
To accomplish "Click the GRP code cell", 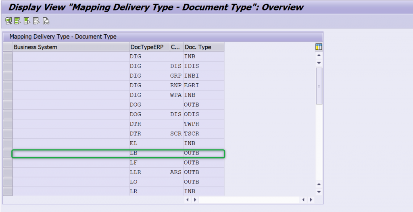I will (x=177, y=76).
